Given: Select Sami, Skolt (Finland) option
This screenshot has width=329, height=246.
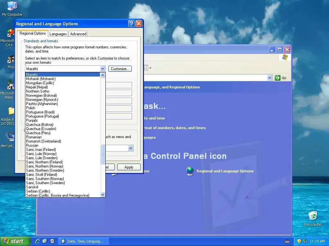Looking at the screenshot, I should click(x=63, y=175).
